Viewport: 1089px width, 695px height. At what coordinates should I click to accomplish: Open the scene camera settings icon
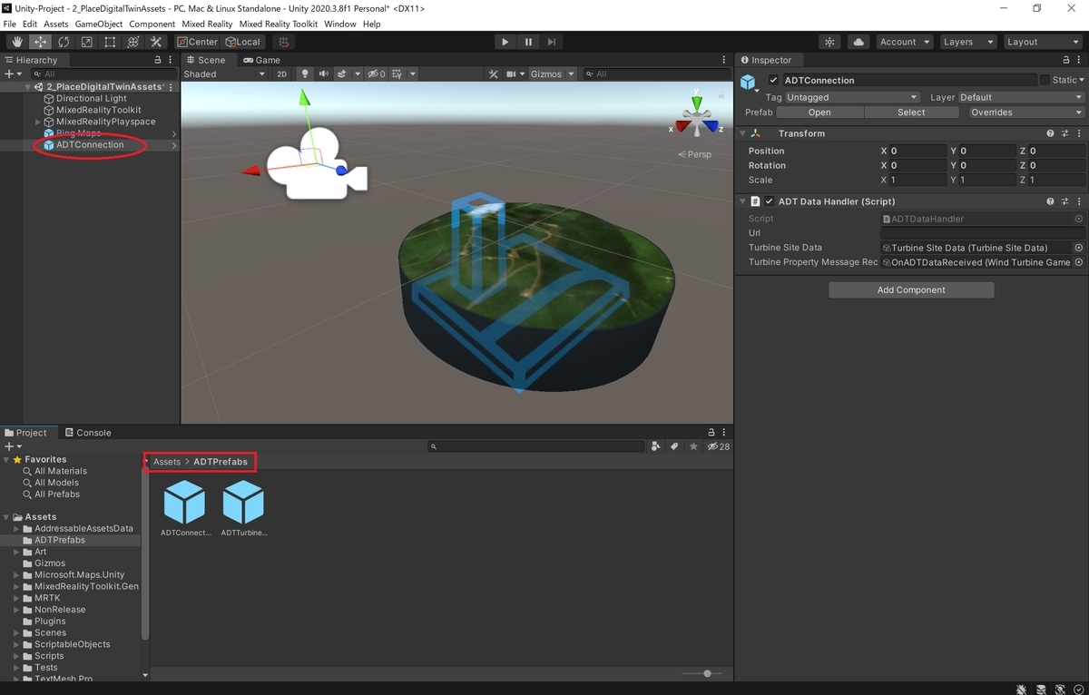click(x=512, y=73)
